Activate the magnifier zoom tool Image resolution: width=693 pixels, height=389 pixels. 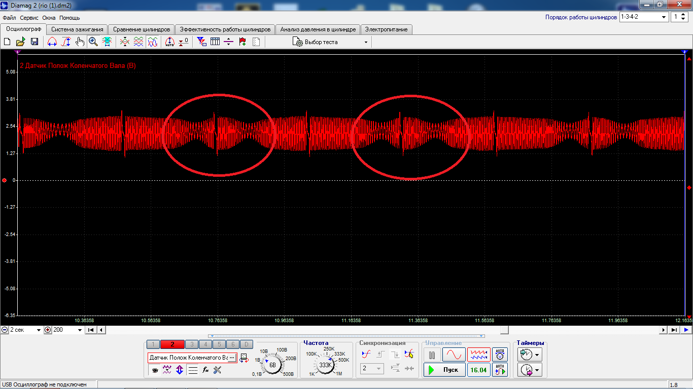pyautogui.click(x=93, y=42)
